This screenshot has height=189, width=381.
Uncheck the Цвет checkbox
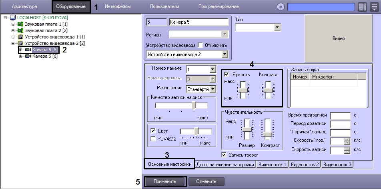tap(153, 131)
